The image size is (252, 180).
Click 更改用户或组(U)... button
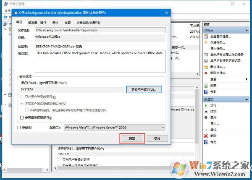tap(144, 90)
